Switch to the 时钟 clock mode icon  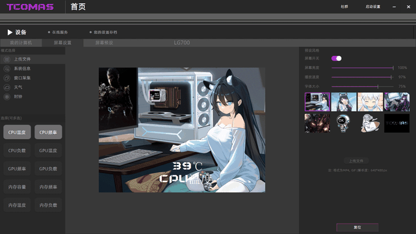tap(7, 97)
